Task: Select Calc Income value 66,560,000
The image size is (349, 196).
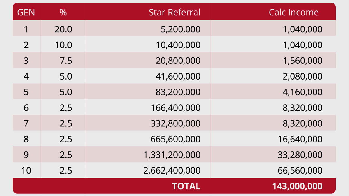Action: 300,171
